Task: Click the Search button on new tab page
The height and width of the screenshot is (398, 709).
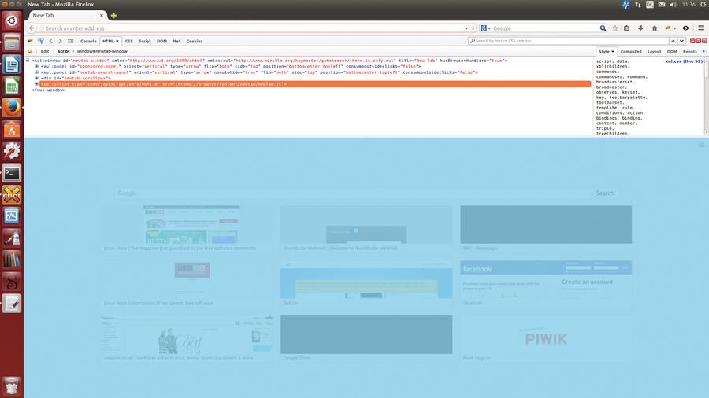Action: click(604, 193)
